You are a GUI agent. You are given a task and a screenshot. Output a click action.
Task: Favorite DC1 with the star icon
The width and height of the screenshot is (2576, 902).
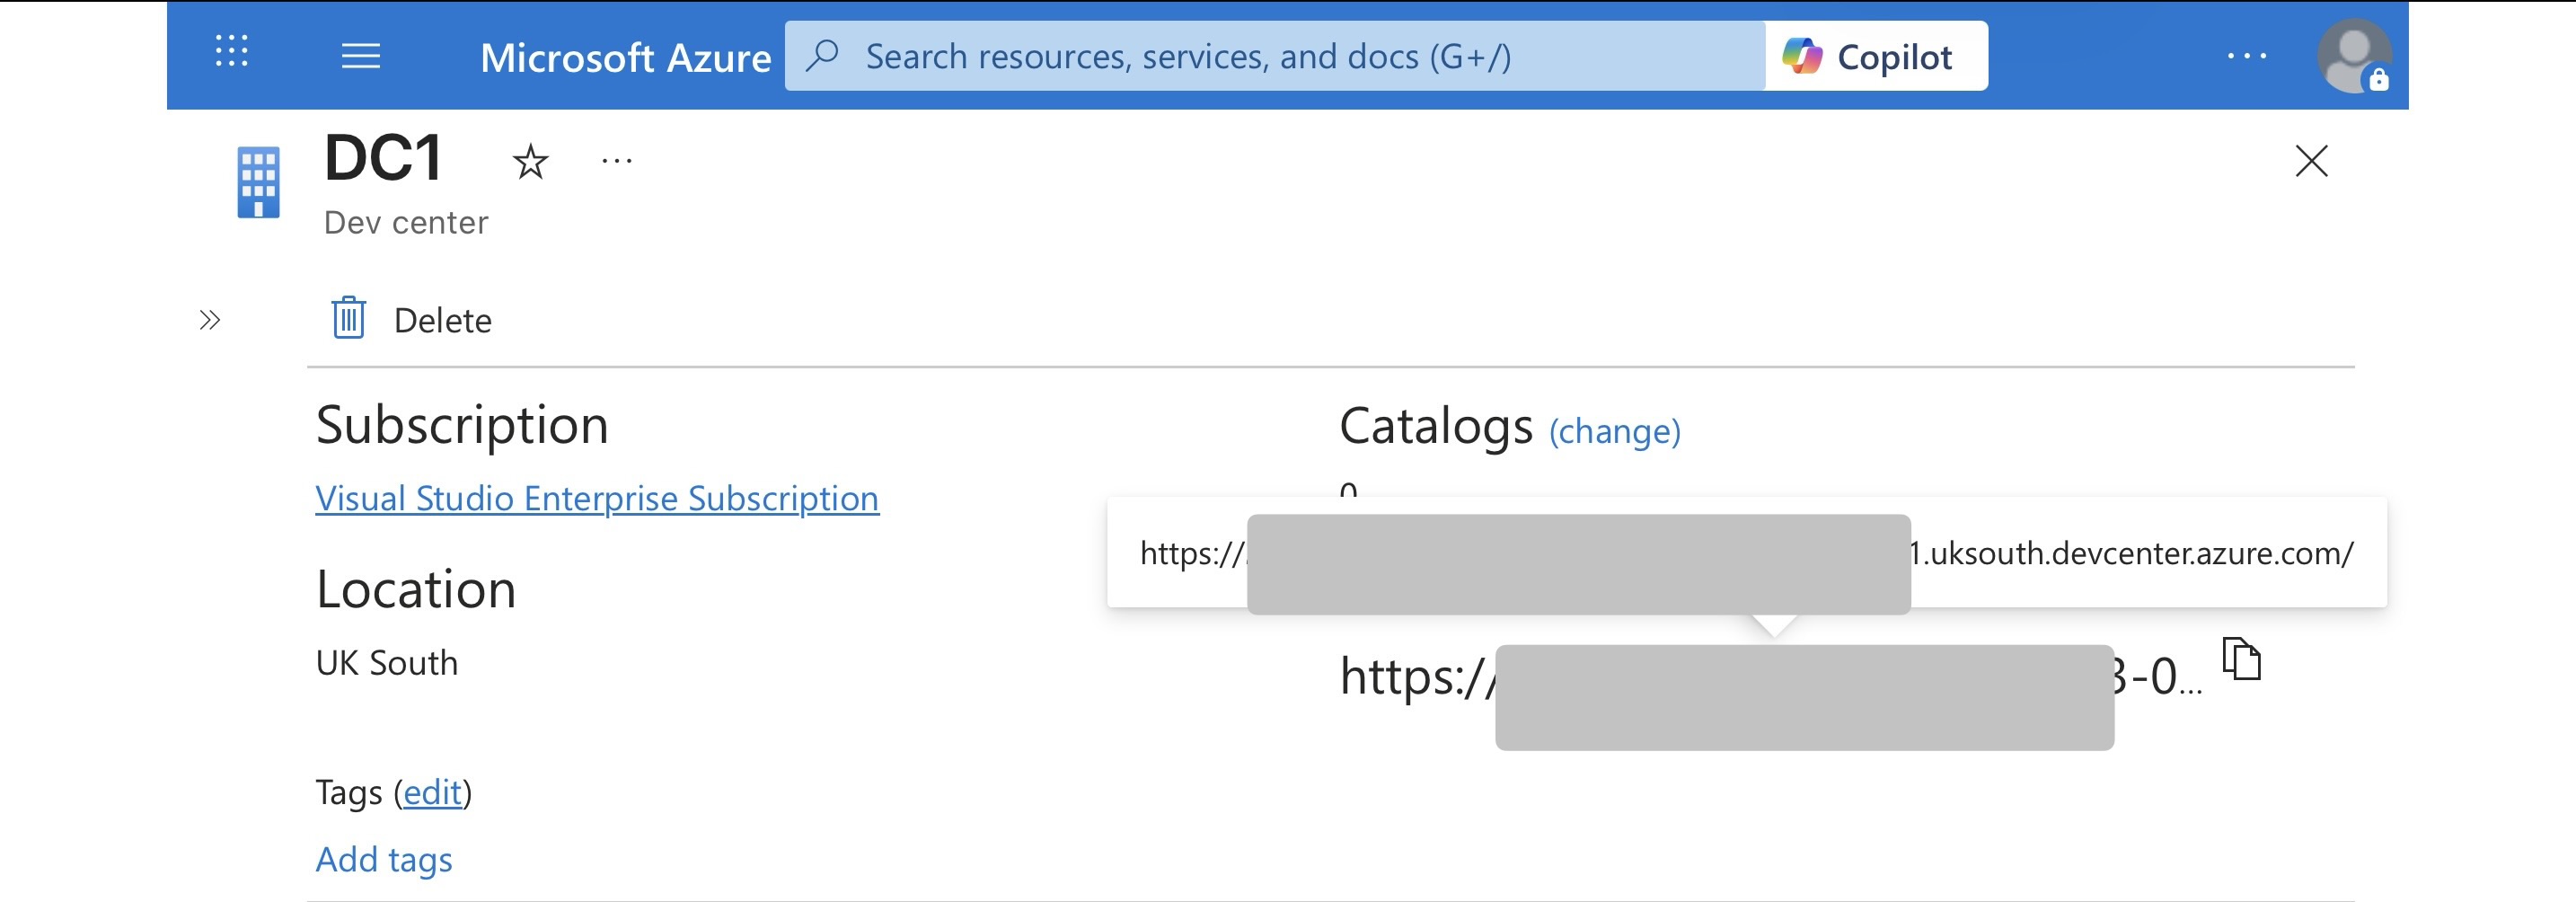click(x=530, y=162)
